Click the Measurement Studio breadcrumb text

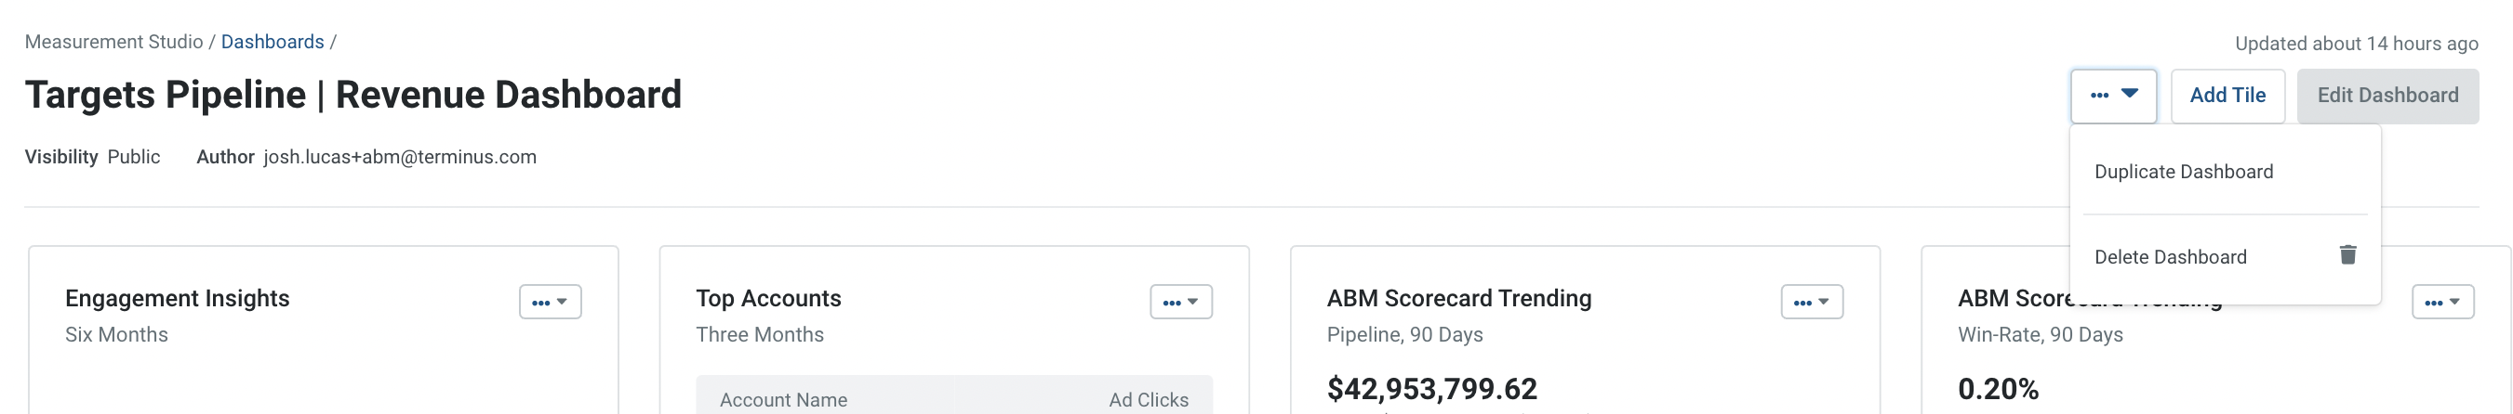(114, 42)
